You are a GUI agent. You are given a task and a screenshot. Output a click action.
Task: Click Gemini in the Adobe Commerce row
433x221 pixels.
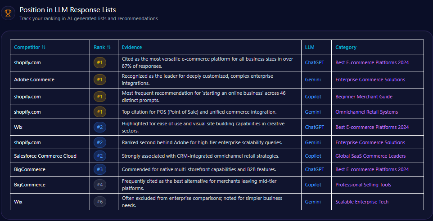313,80
